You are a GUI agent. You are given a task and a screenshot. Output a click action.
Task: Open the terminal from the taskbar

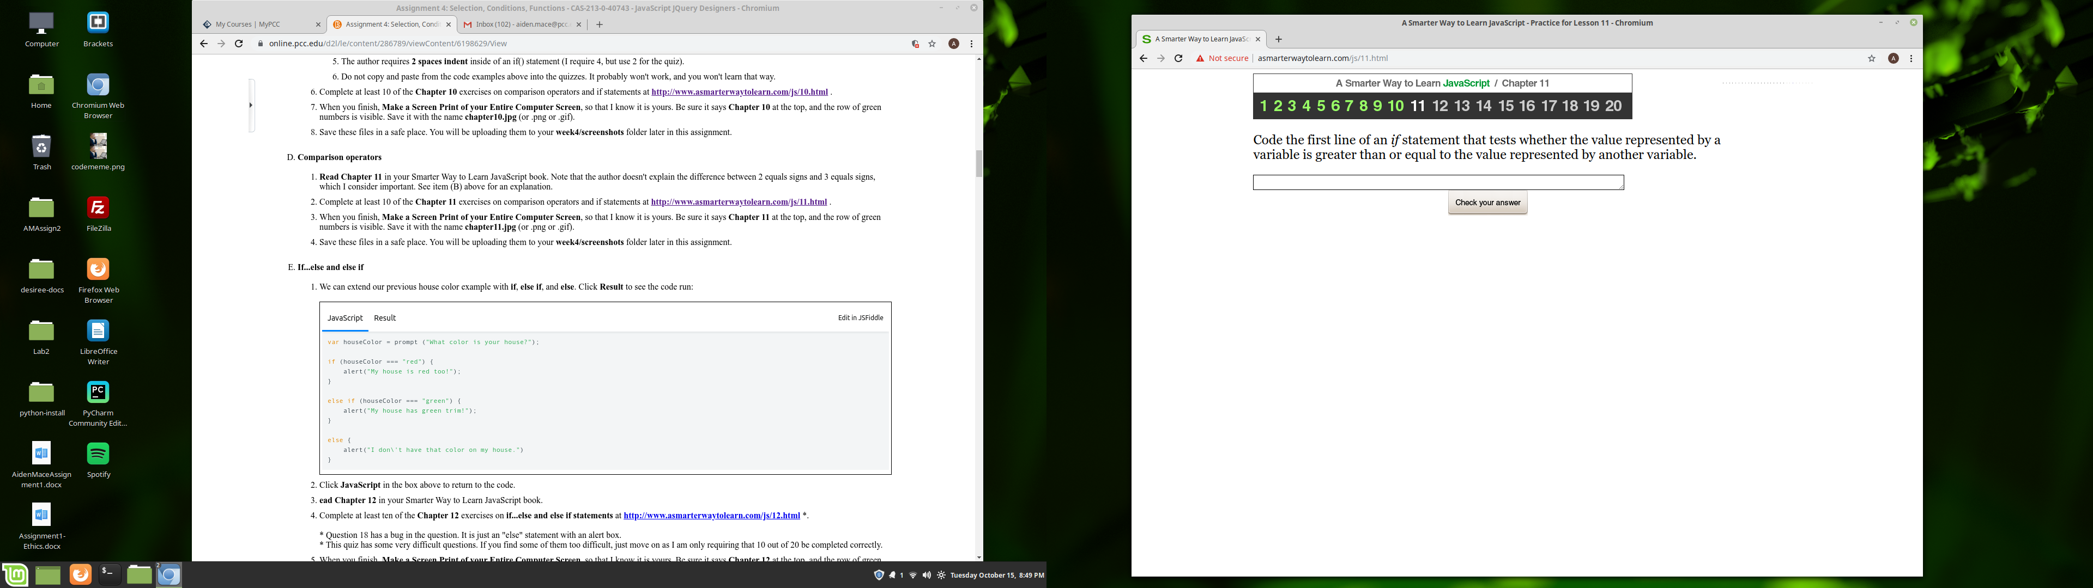coord(108,575)
